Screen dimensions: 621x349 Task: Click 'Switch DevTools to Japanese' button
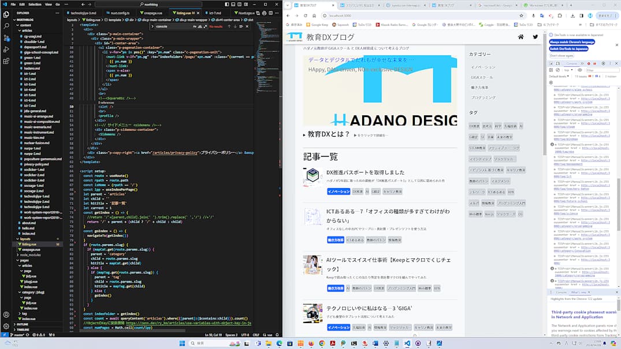pyautogui.click(x=569, y=48)
